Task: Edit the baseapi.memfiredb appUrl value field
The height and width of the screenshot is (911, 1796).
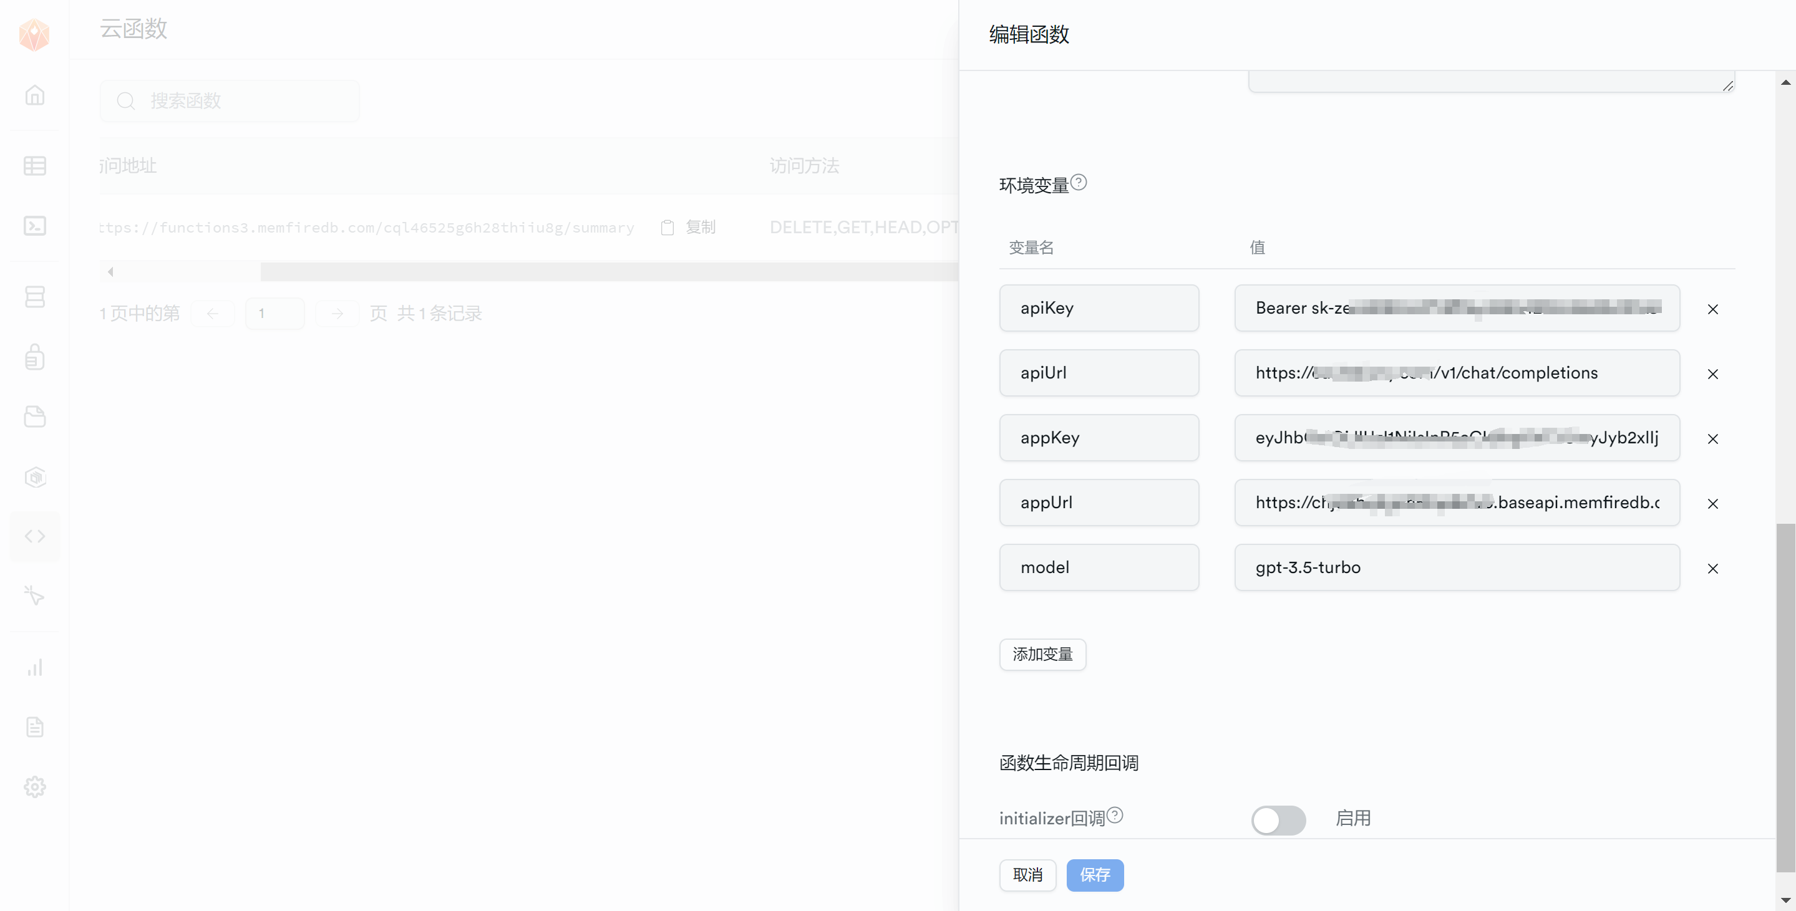Action: [x=1457, y=503]
